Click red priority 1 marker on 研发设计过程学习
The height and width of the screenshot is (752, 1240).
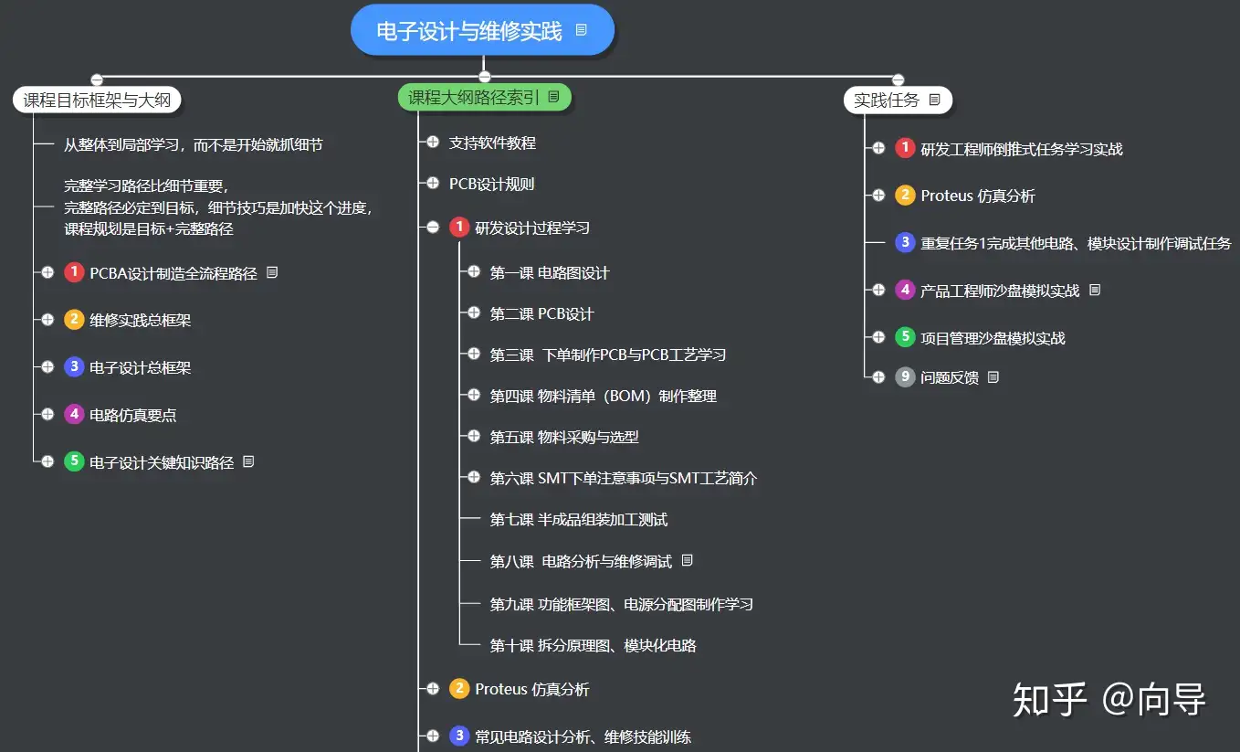(x=459, y=227)
